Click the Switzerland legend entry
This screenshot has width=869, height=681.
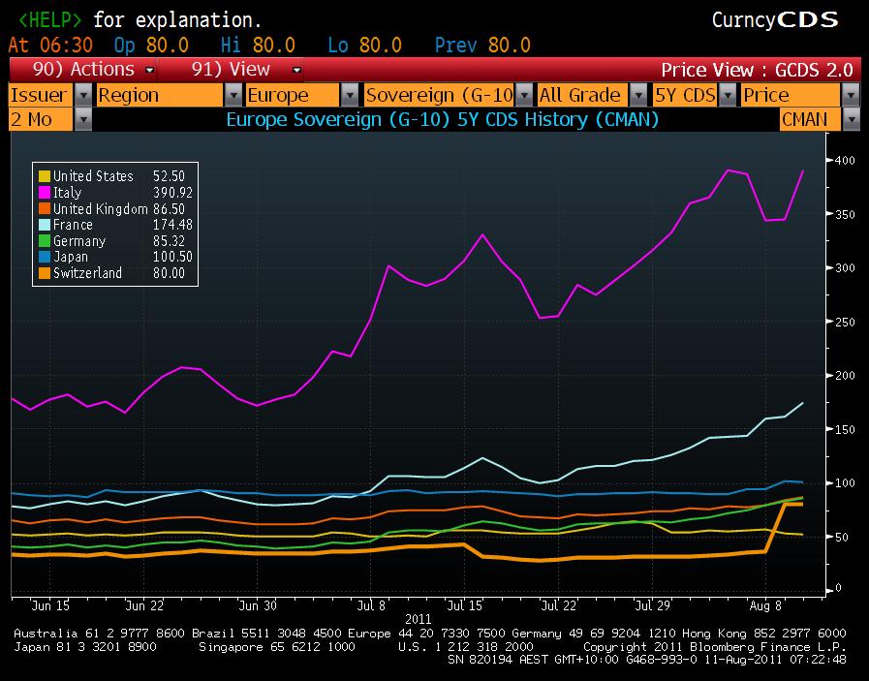87,273
